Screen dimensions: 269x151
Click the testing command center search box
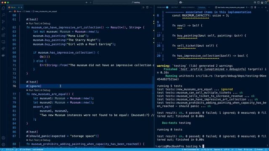135,3
